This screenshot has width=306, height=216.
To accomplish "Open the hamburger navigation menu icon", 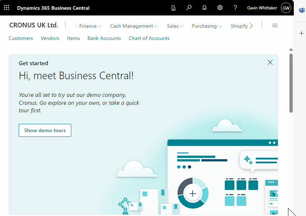I will coord(275,26).
